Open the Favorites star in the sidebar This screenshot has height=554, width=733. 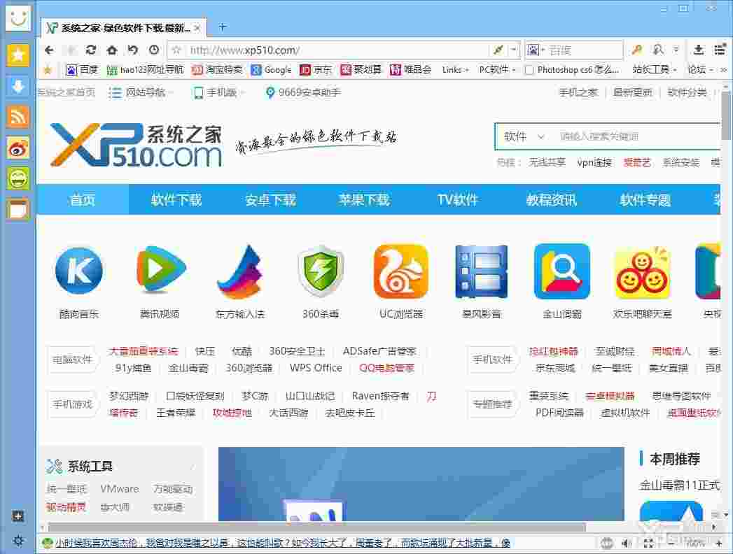click(x=18, y=55)
